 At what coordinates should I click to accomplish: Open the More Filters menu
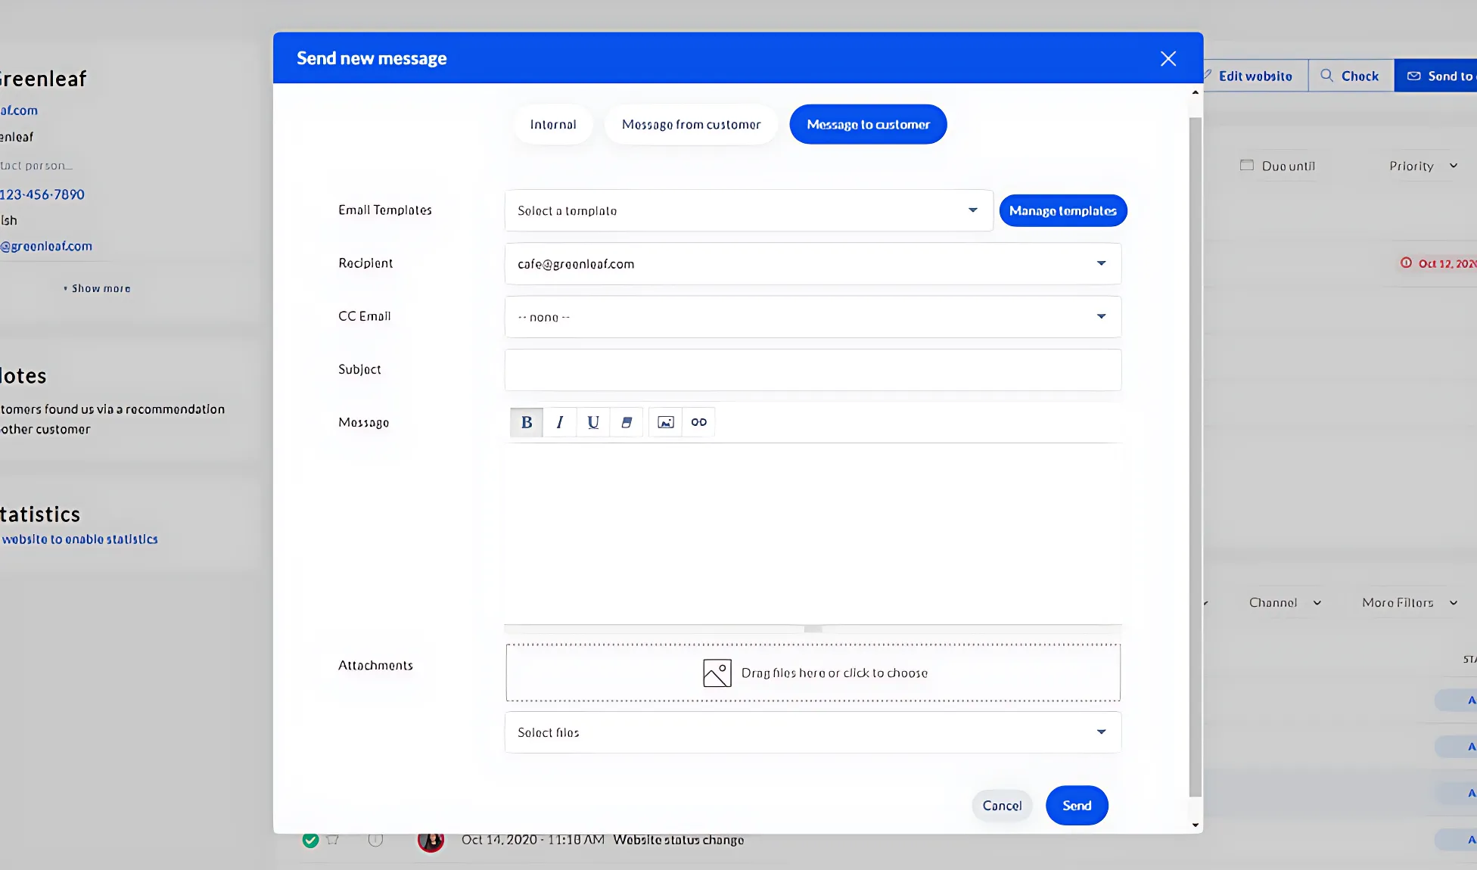coord(1408,602)
